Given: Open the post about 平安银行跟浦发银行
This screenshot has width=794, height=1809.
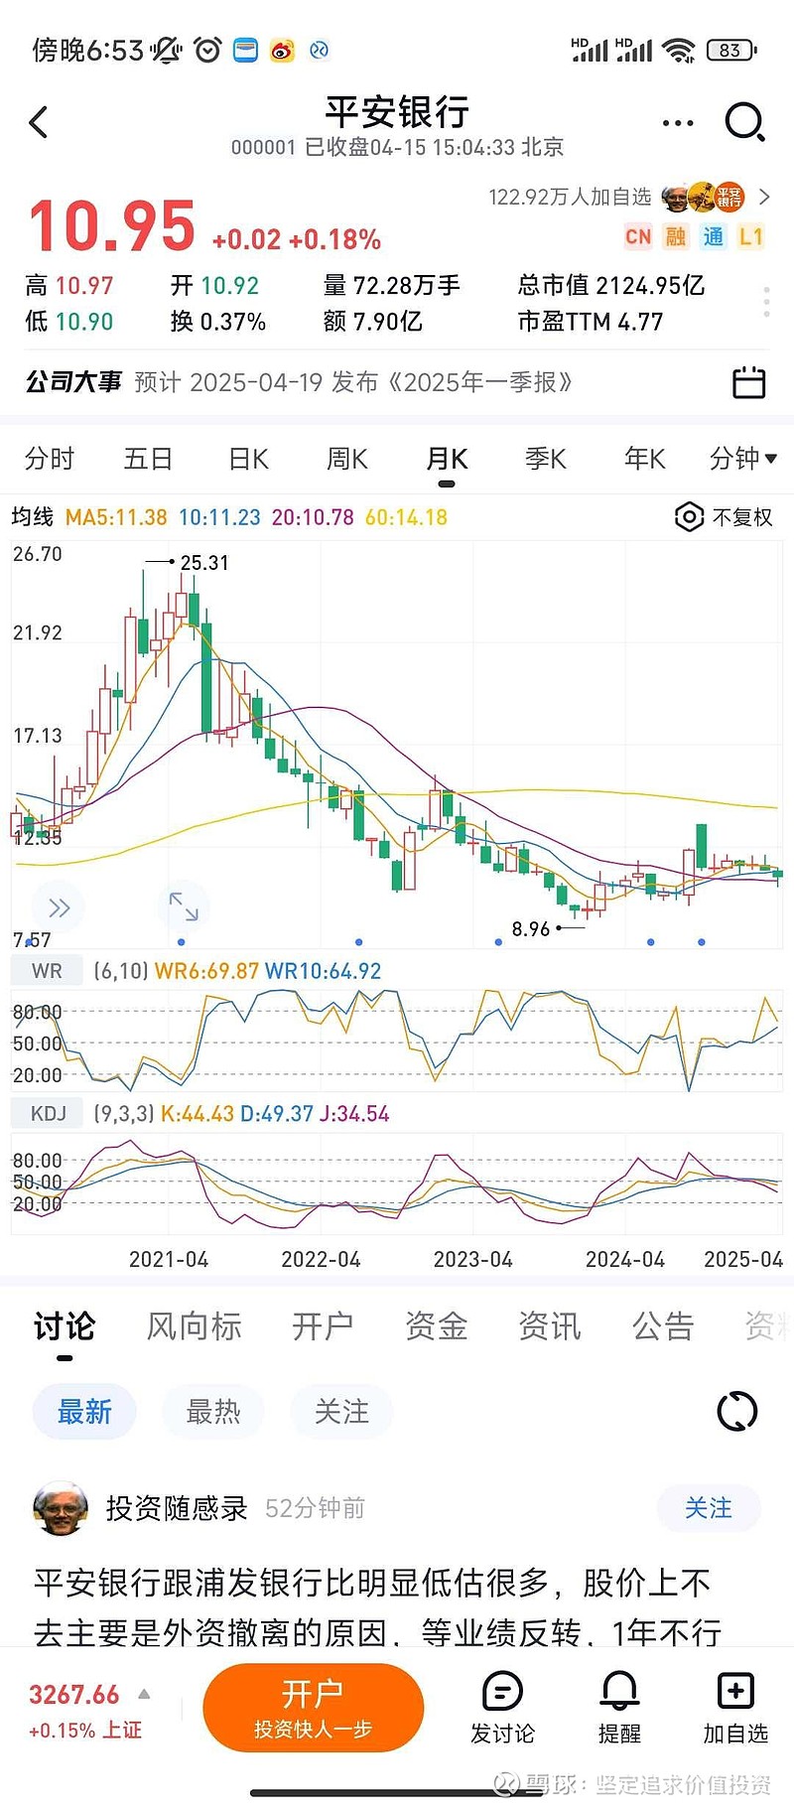Looking at the screenshot, I should pos(377,1606).
